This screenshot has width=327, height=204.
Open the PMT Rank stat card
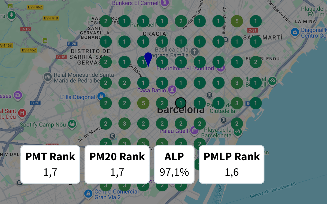[x=50, y=164]
